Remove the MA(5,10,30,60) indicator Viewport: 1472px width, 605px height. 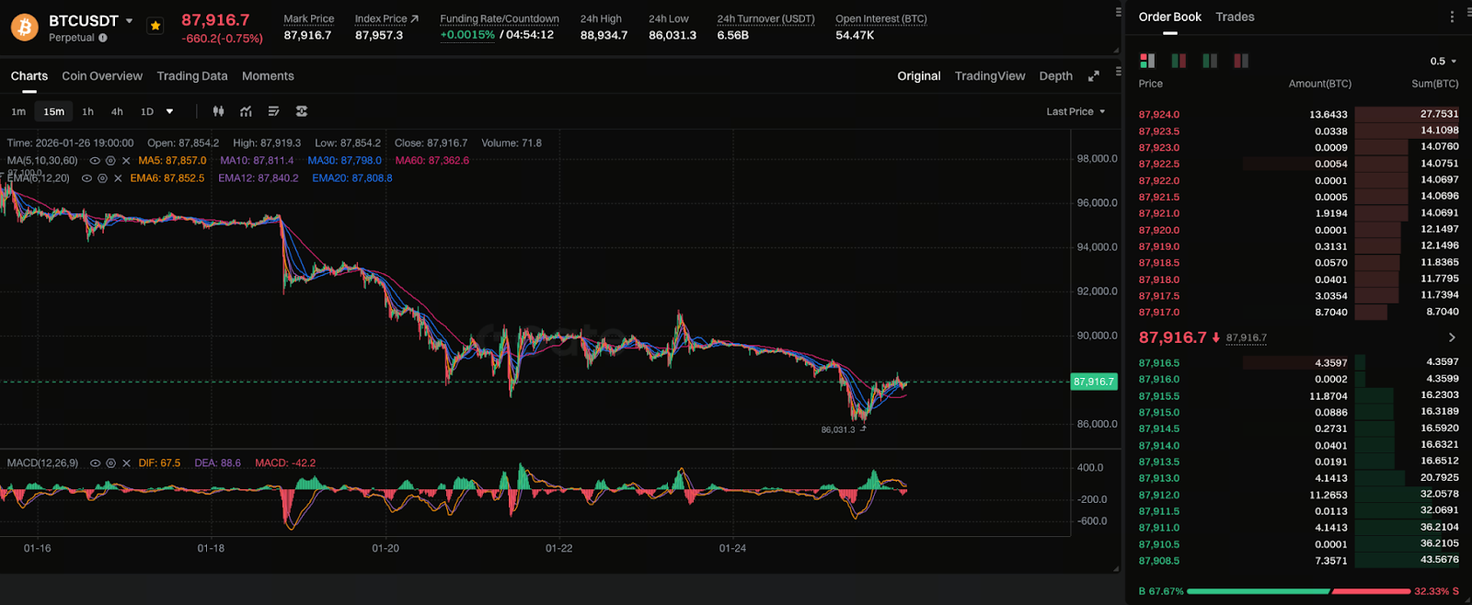[x=126, y=161]
